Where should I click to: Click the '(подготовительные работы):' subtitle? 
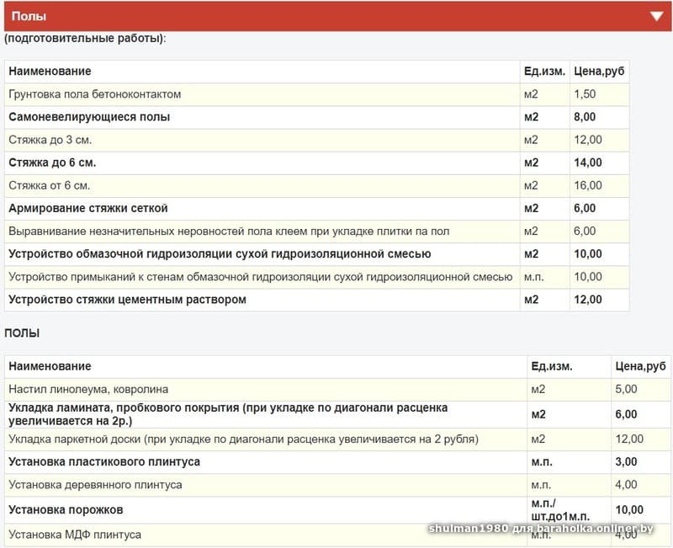pyautogui.click(x=85, y=38)
